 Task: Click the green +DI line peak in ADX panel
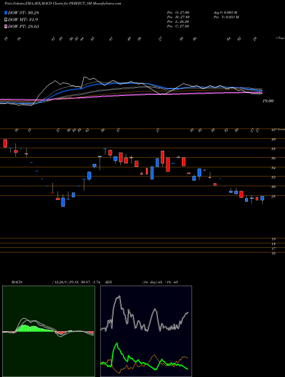tap(117, 344)
